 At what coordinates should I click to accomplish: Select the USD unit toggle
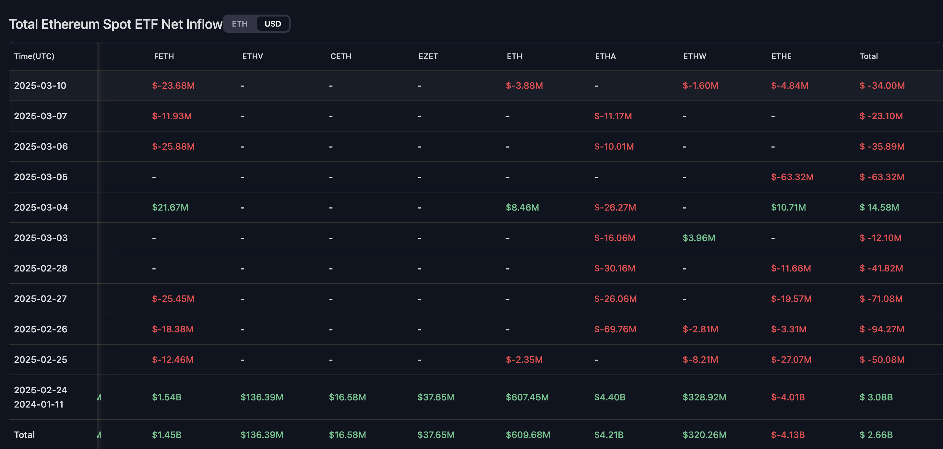pyautogui.click(x=273, y=24)
